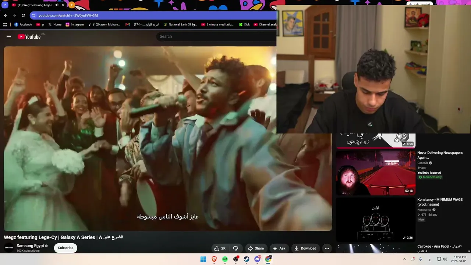Open the site information icon in address bar
471x265 pixels.
pos(34,15)
